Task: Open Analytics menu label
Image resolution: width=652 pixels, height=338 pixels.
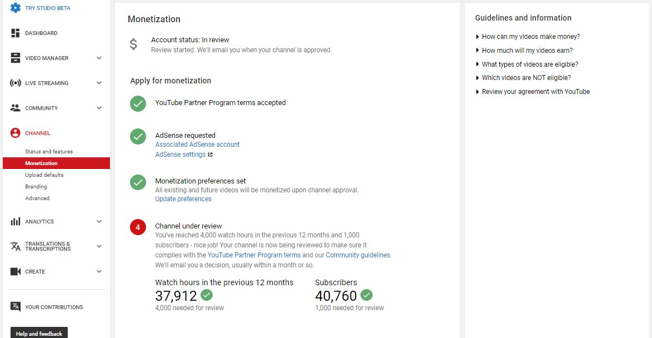Action: tap(39, 221)
